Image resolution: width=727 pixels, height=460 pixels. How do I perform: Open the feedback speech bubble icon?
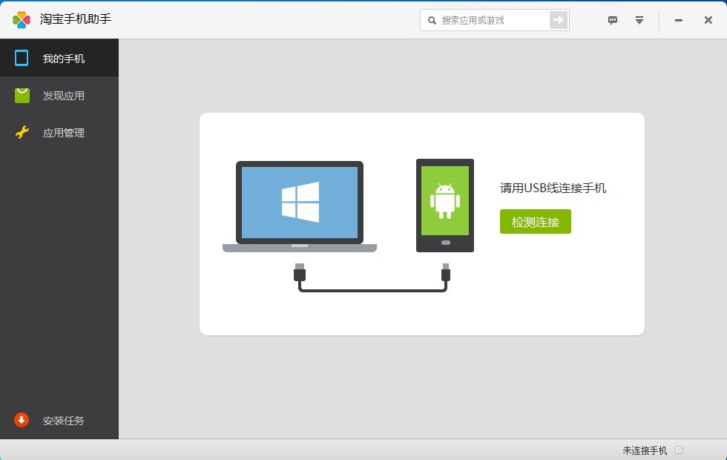[613, 20]
